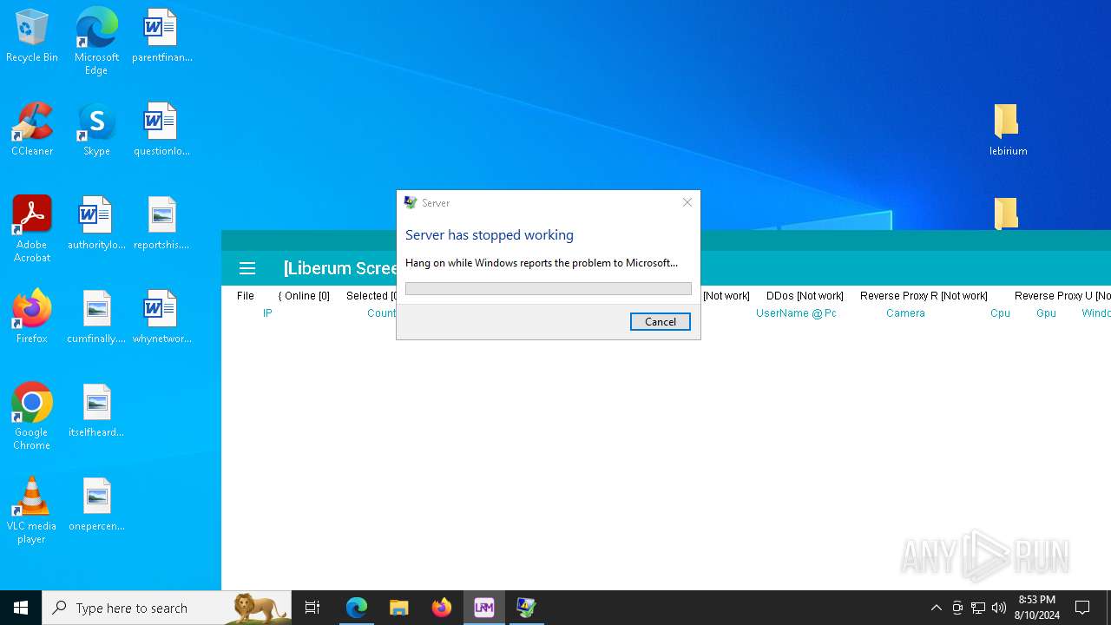
Task: Switch to the LRM taskbar app
Action: [x=484, y=608]
